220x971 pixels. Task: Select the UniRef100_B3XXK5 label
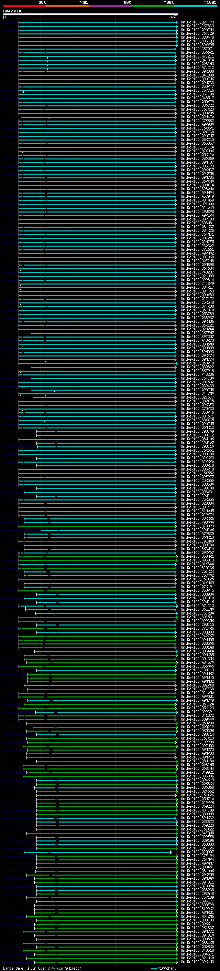197,420
